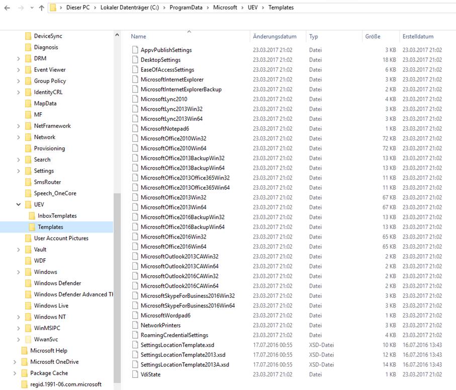Open the recent locations dropdown arrow
Screen dimensions: 456x390
coord(32,8)
